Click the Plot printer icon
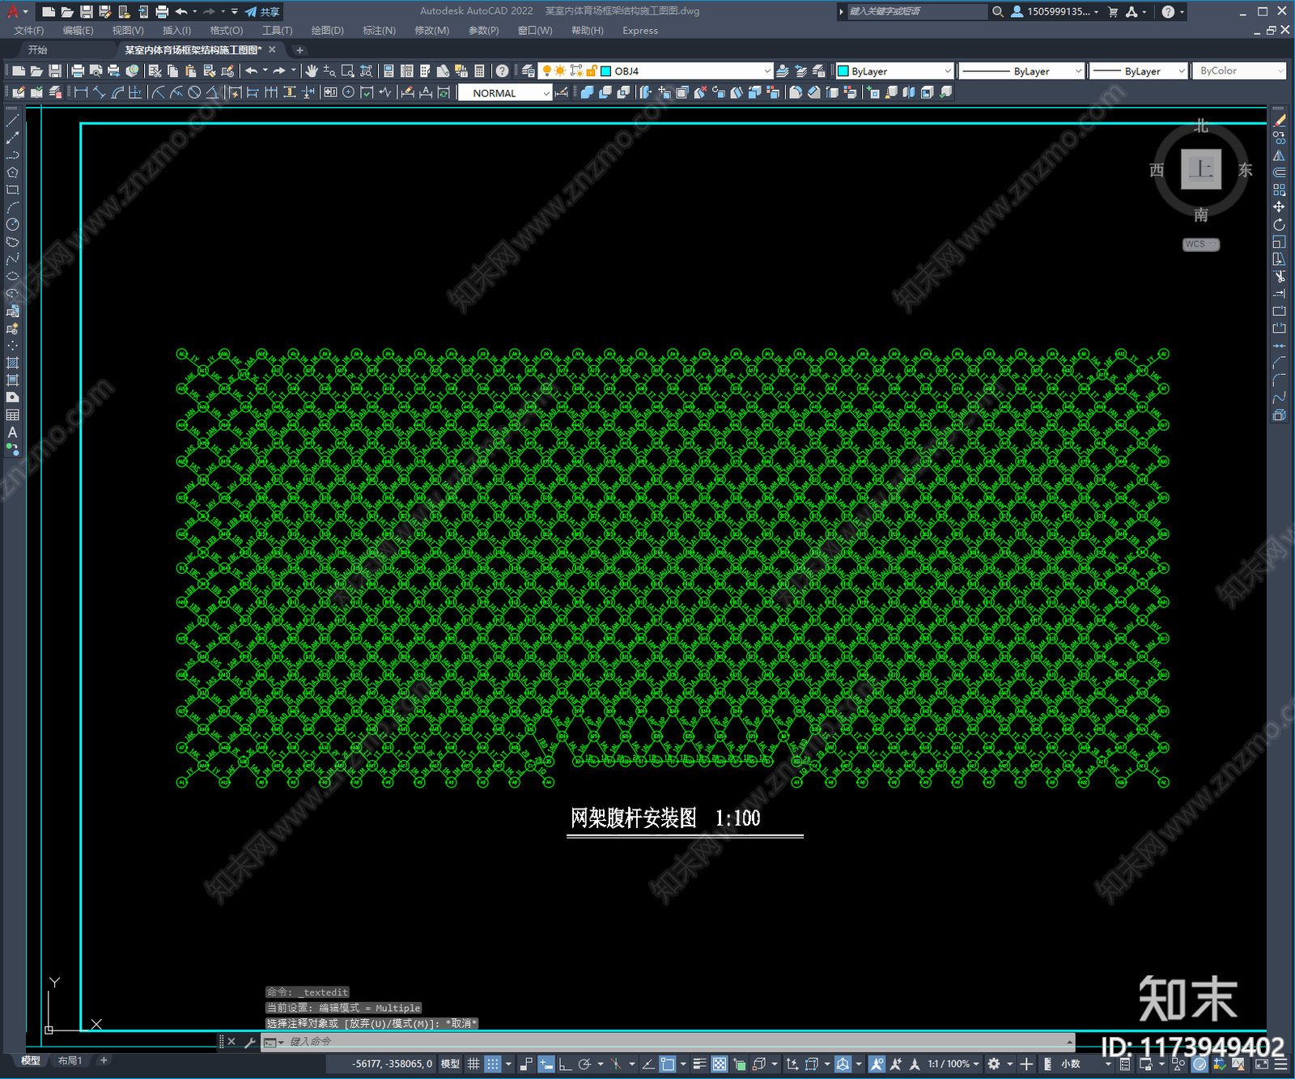Image resolution: width=1295 pixels, height=1079 pixels. coord(78,71)
